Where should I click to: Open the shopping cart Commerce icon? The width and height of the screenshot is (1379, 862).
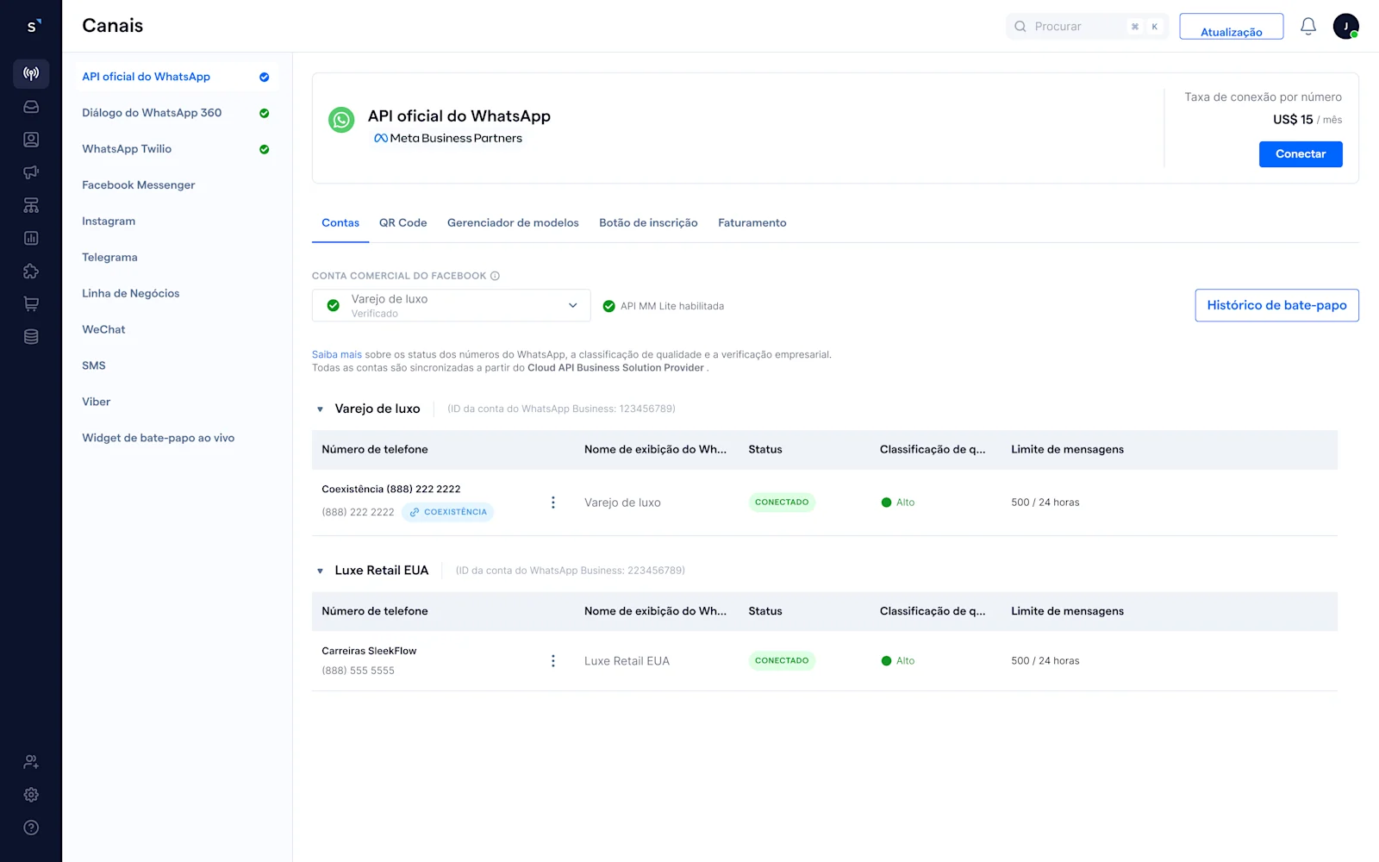(x=31, y=303)
